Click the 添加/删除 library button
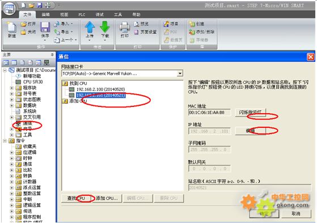 pos(201,32)
